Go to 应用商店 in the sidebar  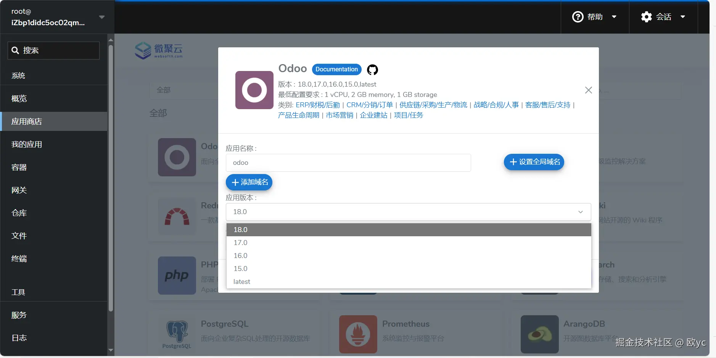54,121
